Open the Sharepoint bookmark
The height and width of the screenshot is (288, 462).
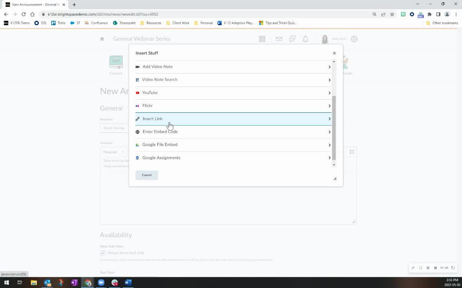pyautogui.click(x=124, y=23)
